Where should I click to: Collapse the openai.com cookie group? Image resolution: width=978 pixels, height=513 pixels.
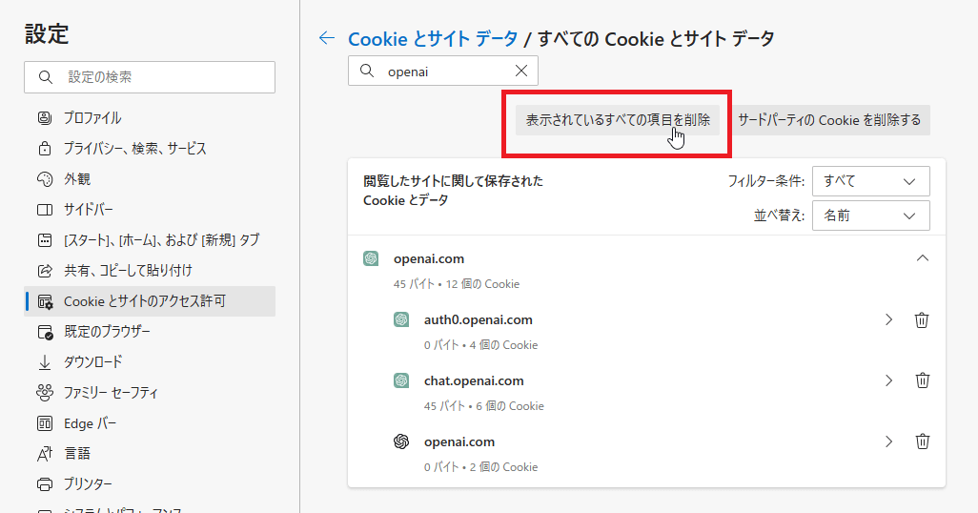(922, 258)
